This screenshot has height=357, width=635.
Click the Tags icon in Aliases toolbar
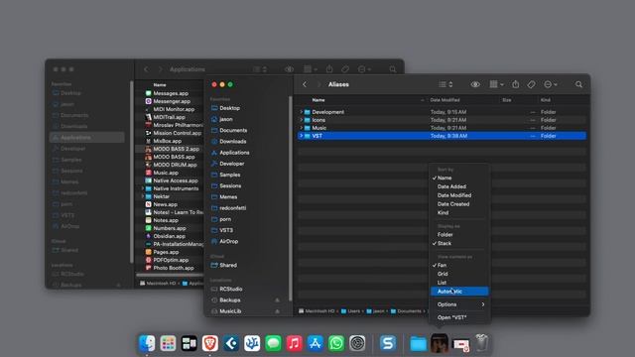(532, 84)
